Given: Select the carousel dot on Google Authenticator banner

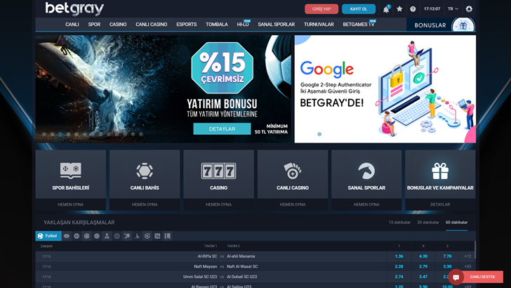Looking at the screenshot, I should pyautogui.click(x=319, y=134).
